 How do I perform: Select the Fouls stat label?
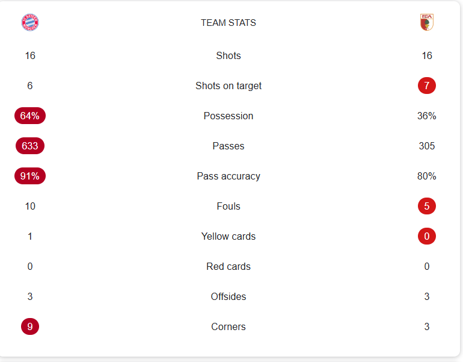pos(228,206)
